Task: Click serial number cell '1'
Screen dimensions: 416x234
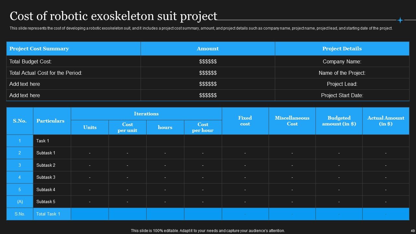Action: (20, 141)
